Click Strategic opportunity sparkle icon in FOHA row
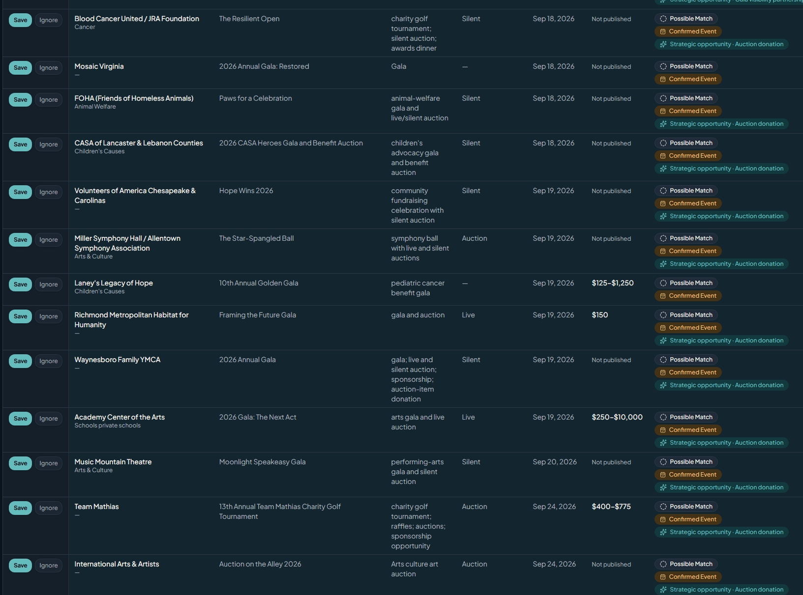 click(663, 124)
